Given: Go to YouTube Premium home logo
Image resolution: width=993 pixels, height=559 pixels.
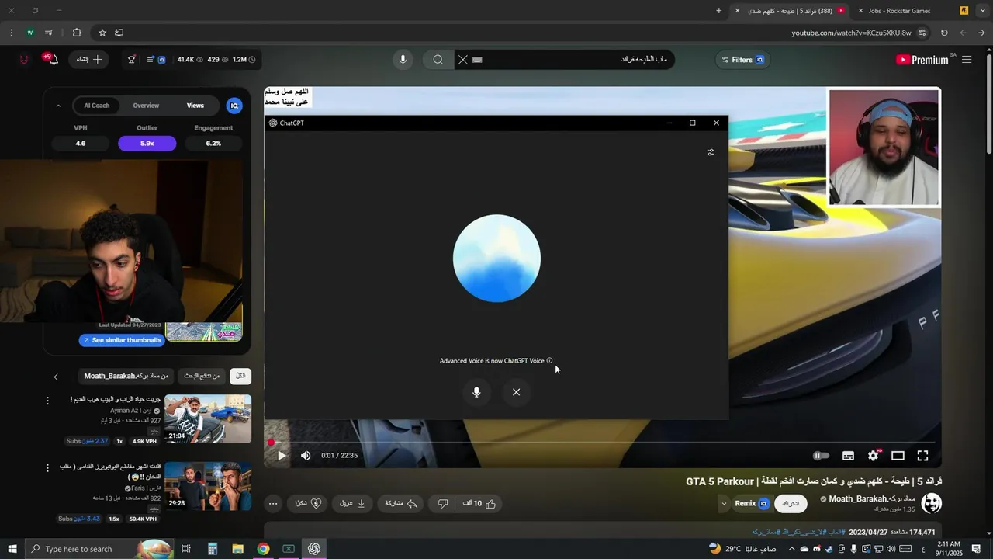Looking at the screenshot, I should [x=922, y=60].
